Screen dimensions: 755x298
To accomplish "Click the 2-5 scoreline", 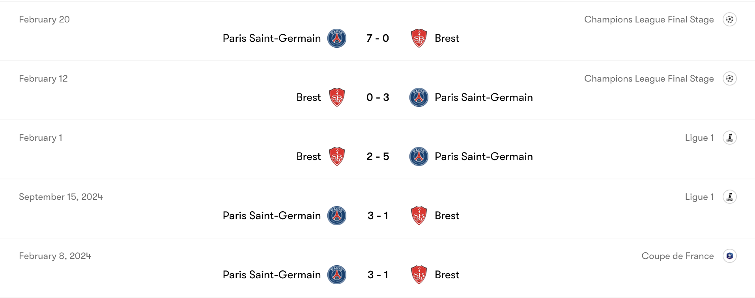I will click(x=377, y=156).
